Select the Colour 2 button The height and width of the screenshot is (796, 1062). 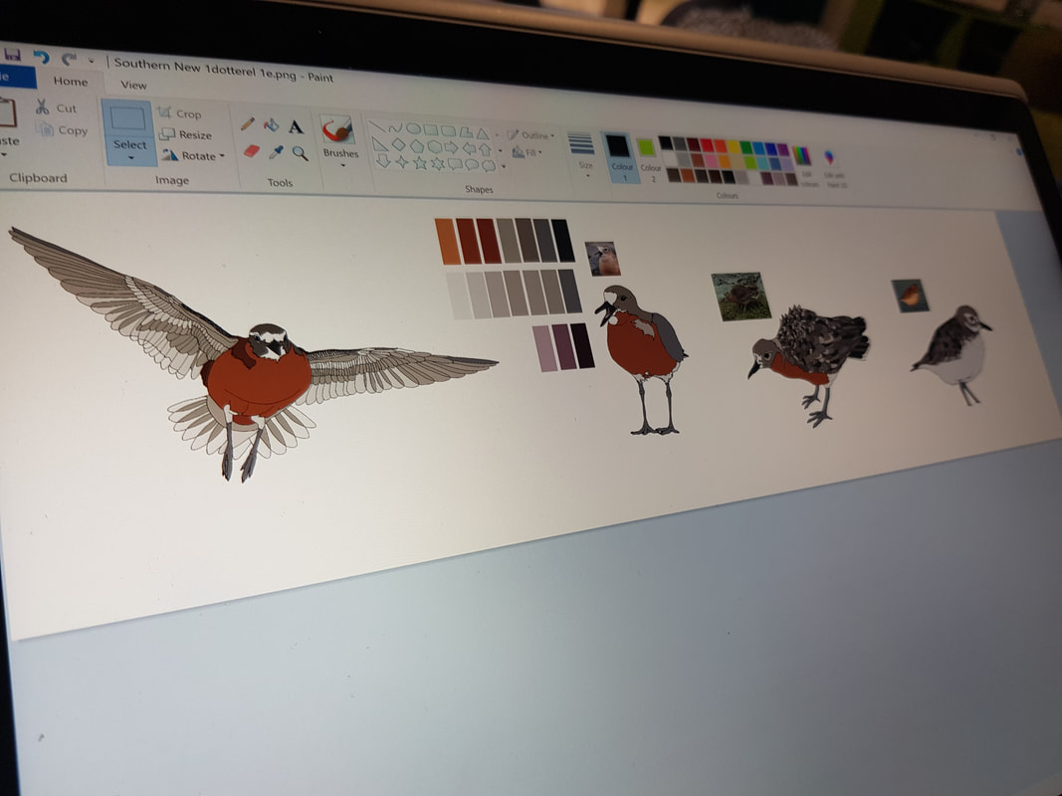click(649, 158)
